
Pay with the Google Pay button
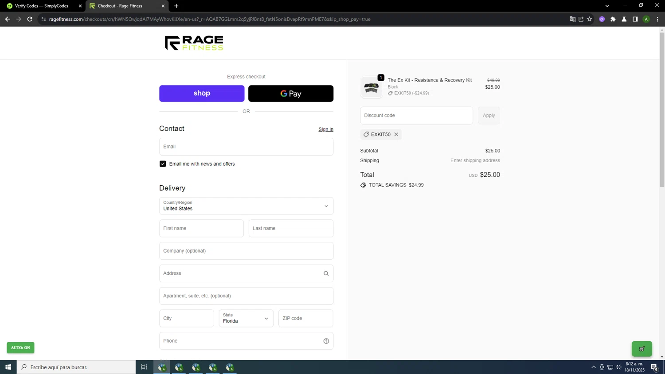click(x=291, y=93)
